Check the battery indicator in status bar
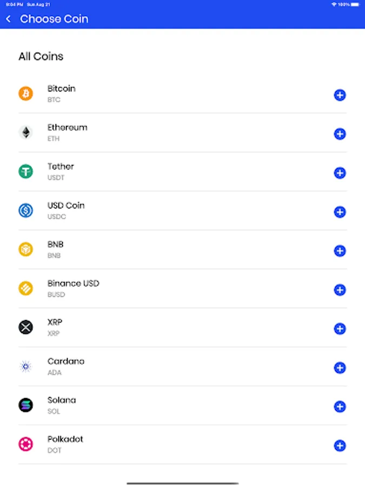Image resolution: width=365 pixels, height=487 pixels. pos(354,4)
